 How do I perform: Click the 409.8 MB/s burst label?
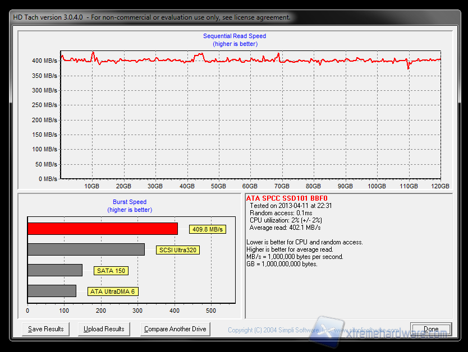click(208, 229)
